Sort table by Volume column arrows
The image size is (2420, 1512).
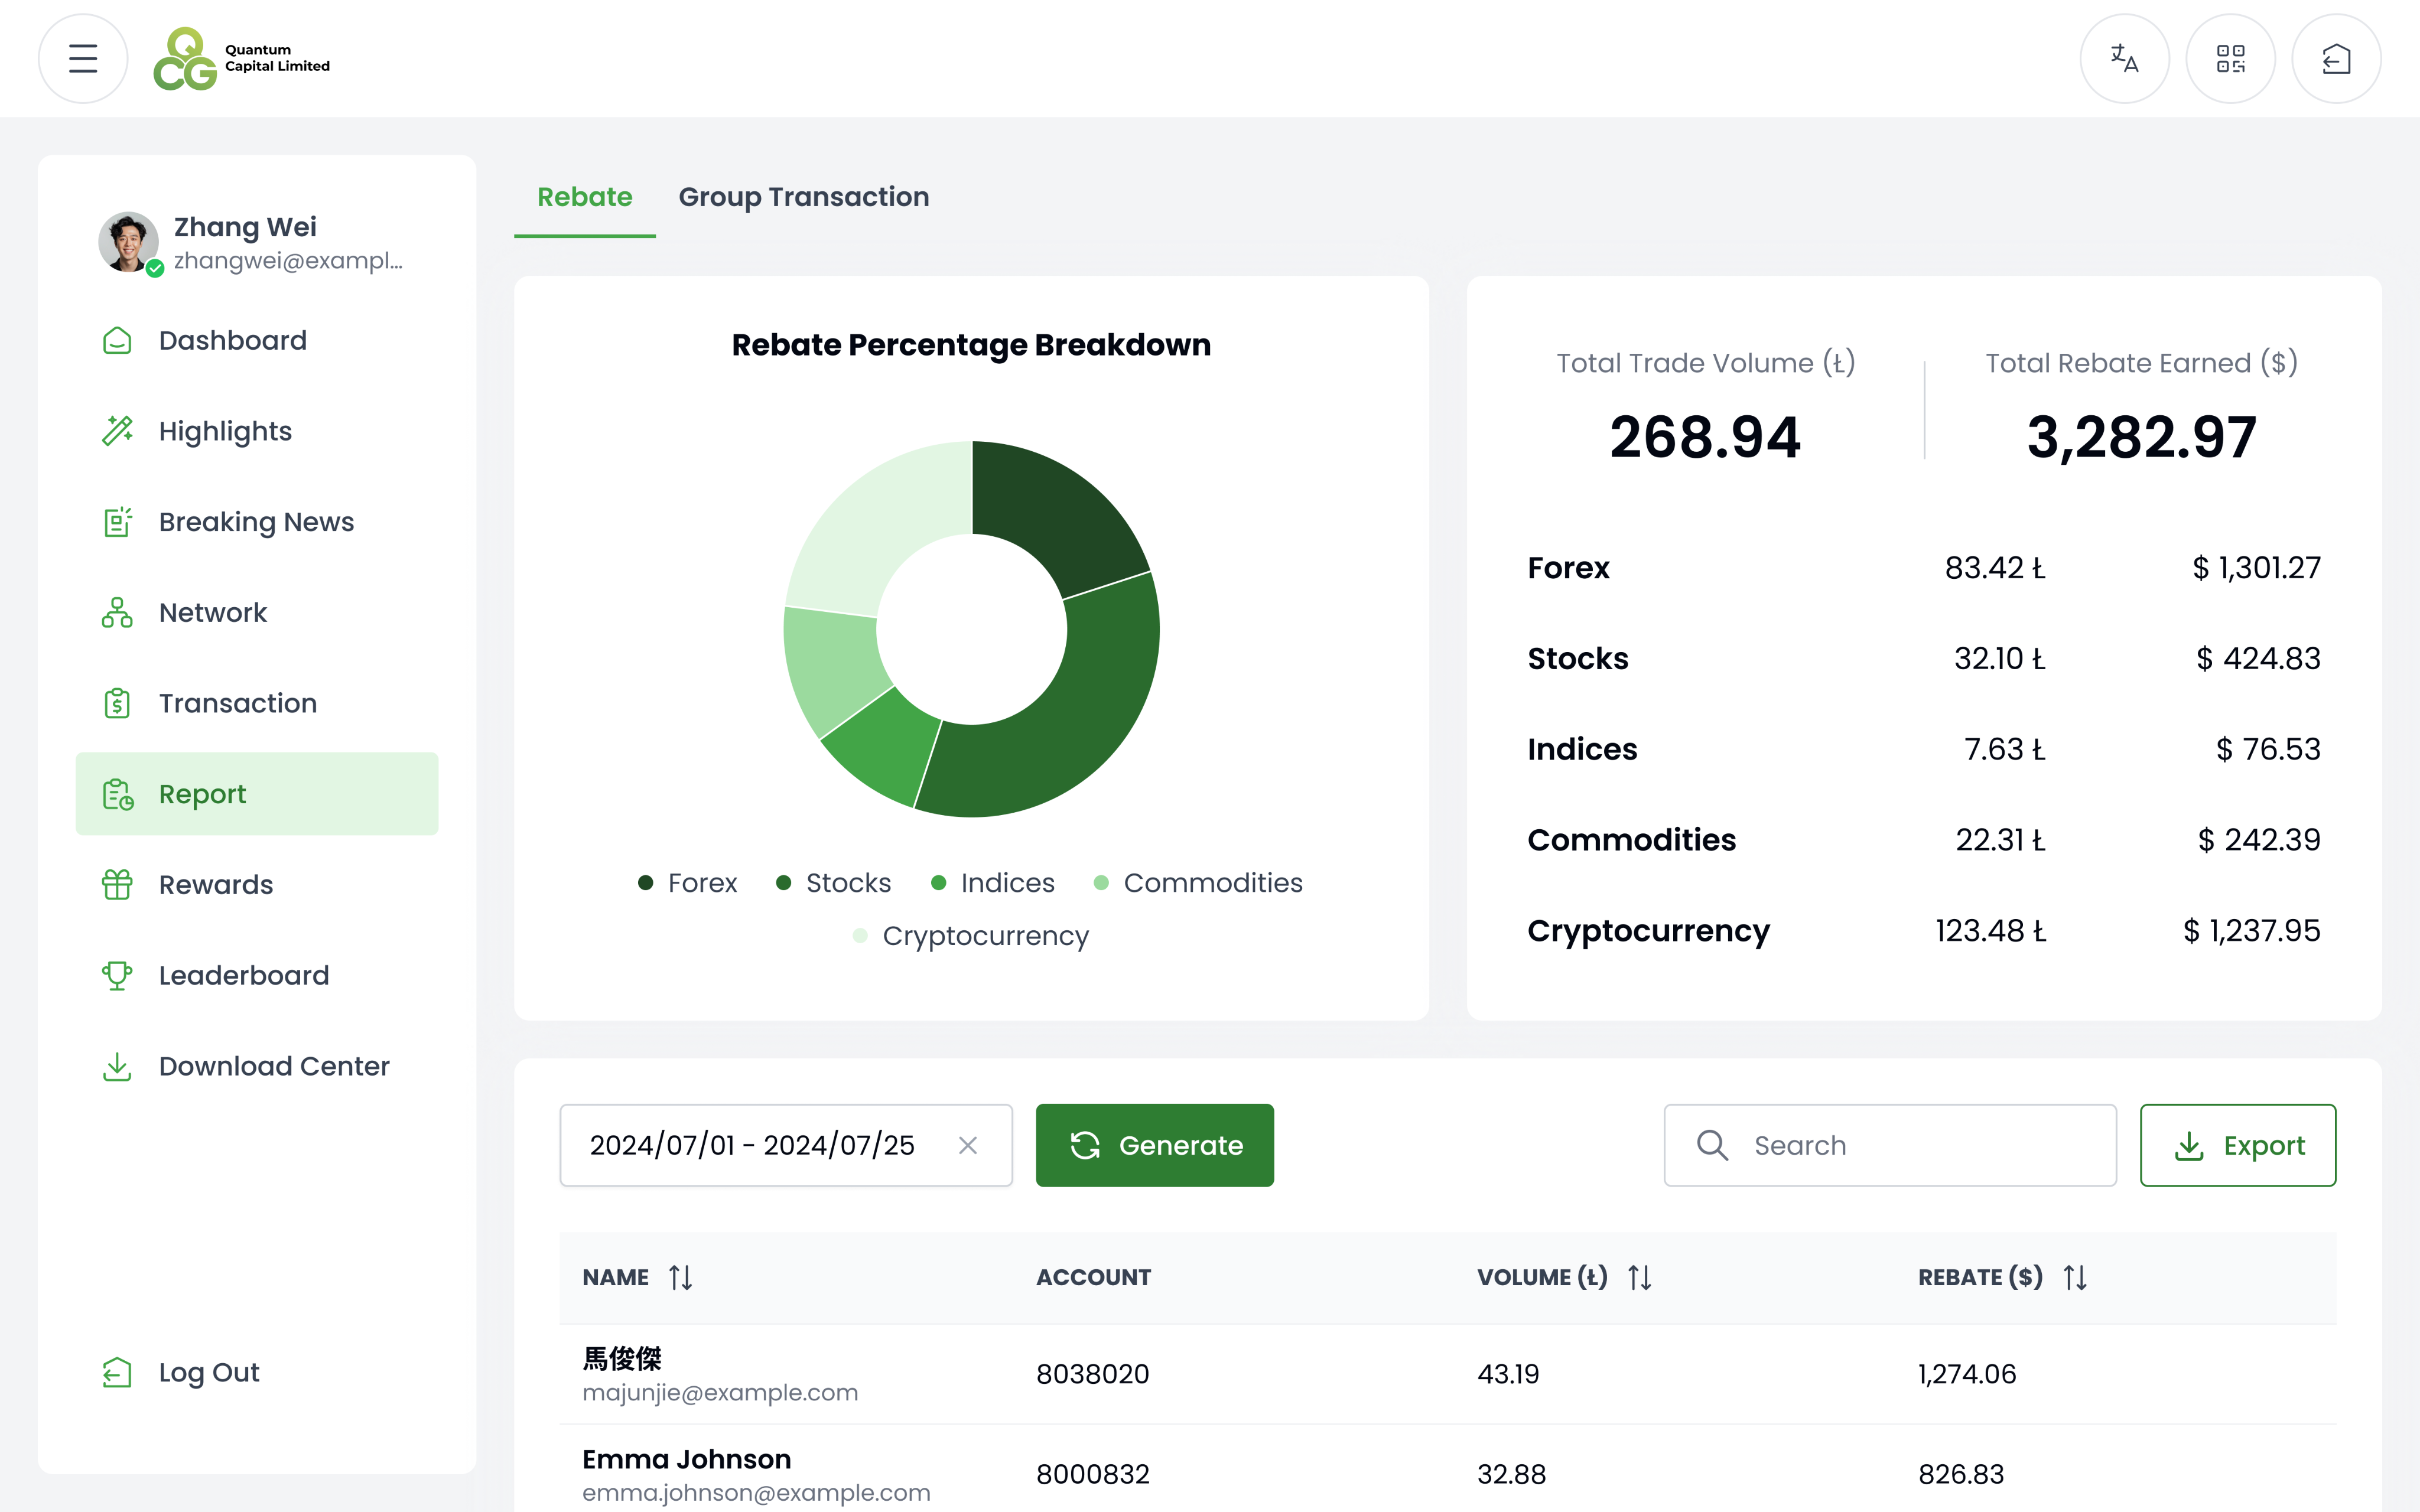point(1639,1277)
